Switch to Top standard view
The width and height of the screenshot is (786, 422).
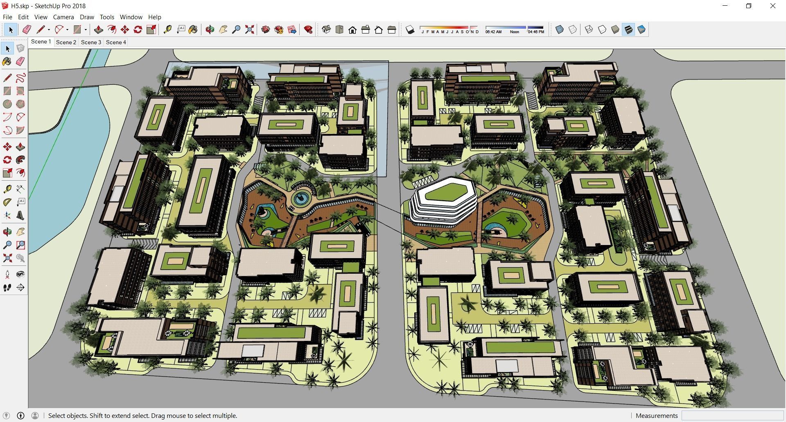point(339,29)
